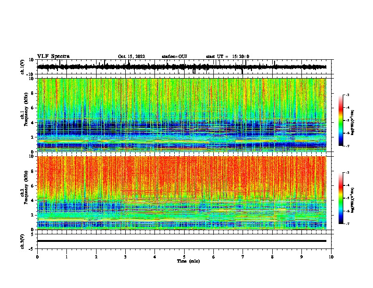Click the ch.3(V) axis label

pyautogui.click(x=23, y=241)
